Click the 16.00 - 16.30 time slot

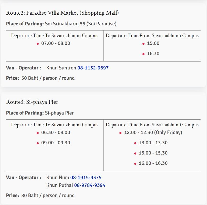click(x=153, y=163)
